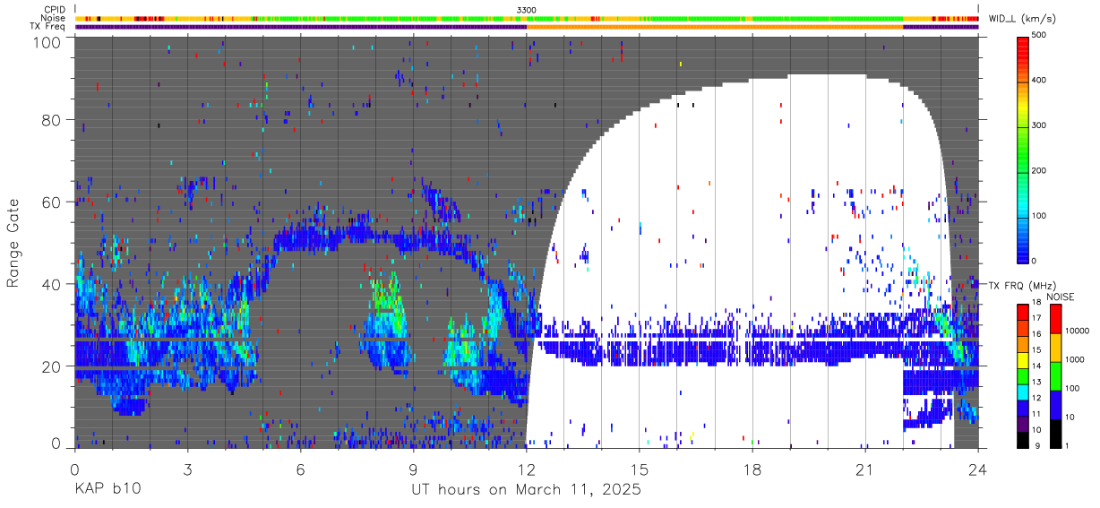The width and height of the screenshot is (1100, 508).
Task: Click the KAP b10 label
Action: [x=107, y=489]
